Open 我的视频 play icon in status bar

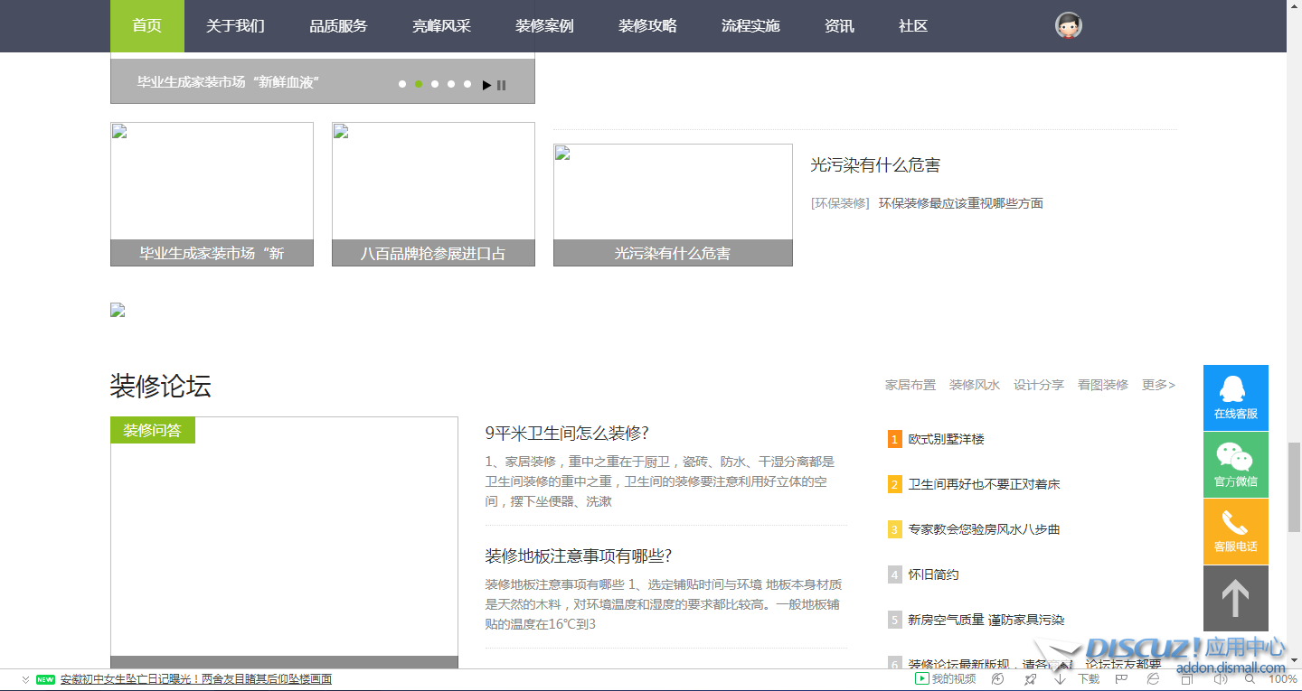coord(922,679)
